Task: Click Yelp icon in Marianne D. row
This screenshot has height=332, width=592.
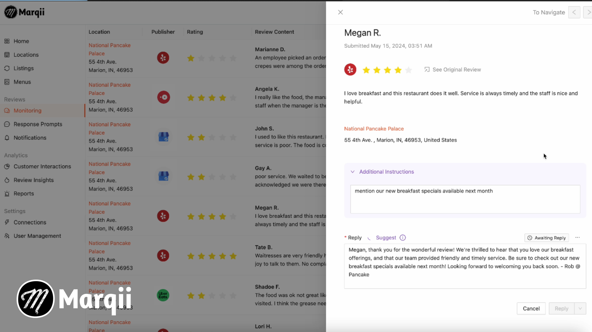Action: (x=163, y=58)
